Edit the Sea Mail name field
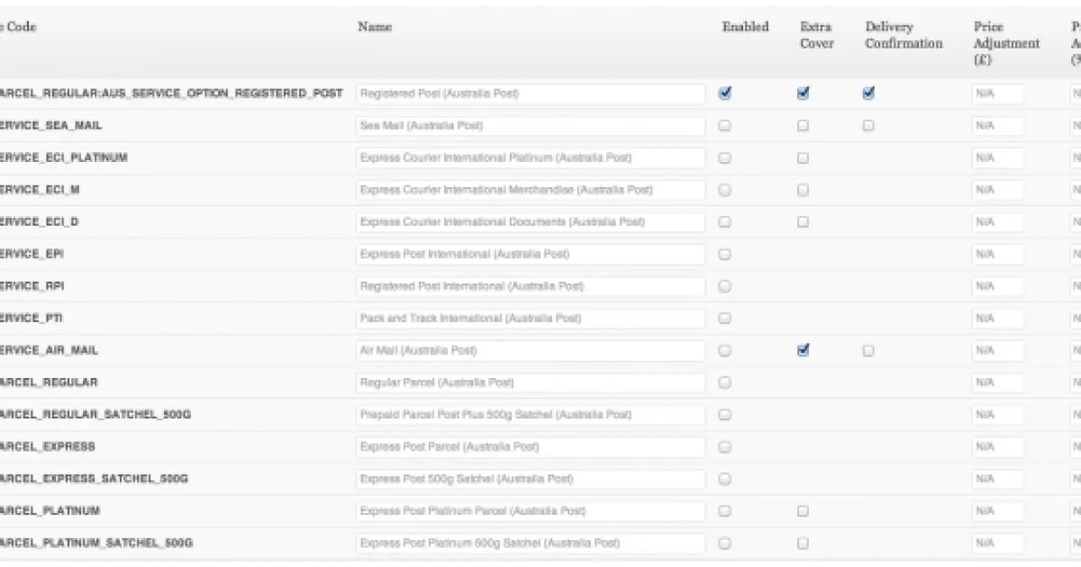The image size is (1081, 567). [531, 126]
